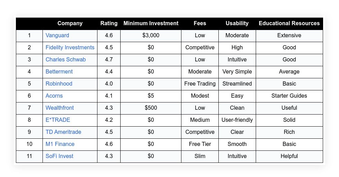Select the Usability column header
This screenshot has width=339, height=177.
click(x=237, y=23)
